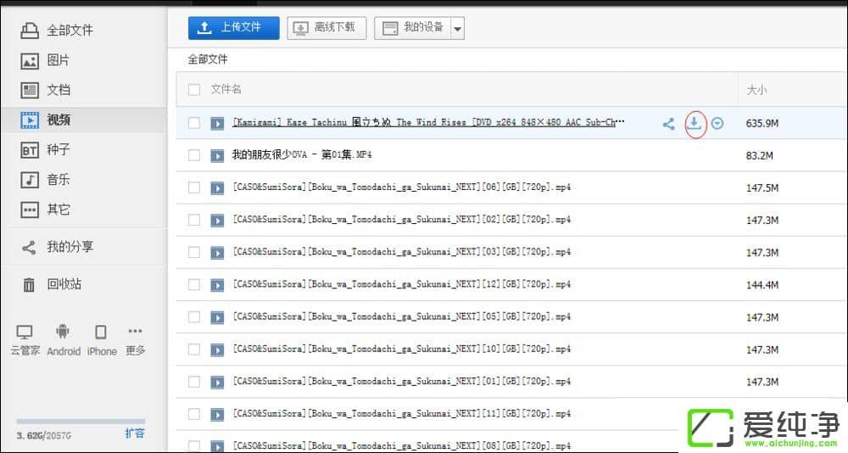848x453 pixels.
Task: Check the box for 我的朋友很少OVA 第01集.MP4
Action: tap(194, 155)
